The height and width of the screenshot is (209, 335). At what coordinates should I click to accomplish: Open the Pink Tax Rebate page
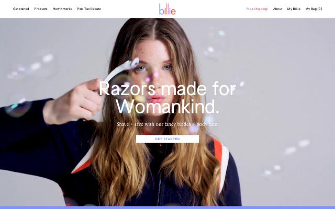pyautogui.click(x=89, y=9)
